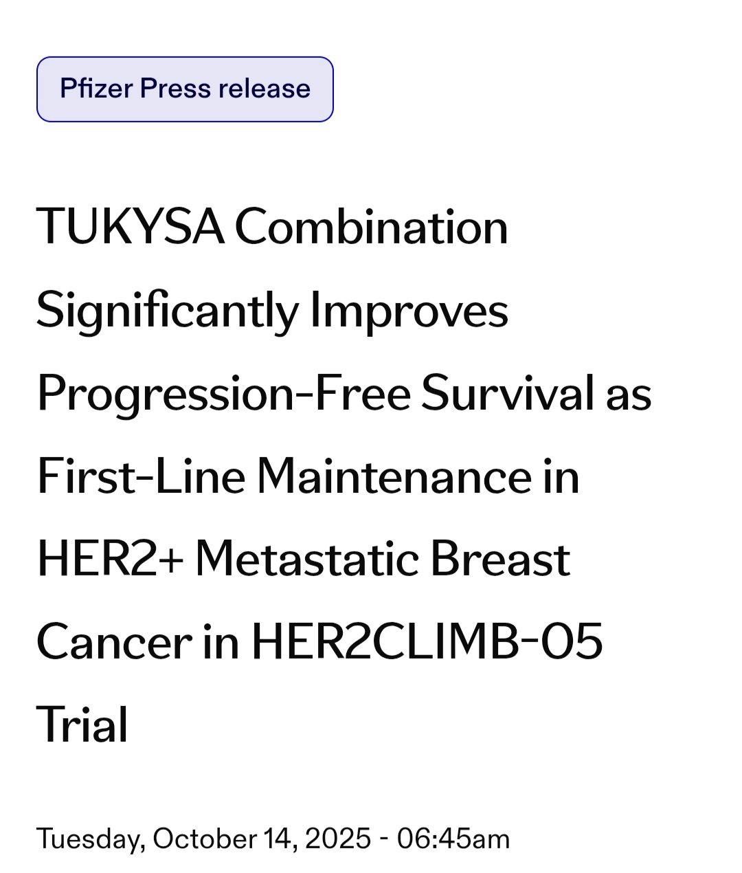Click the word "TUKYSA" in the headline
742x873 pixels.
pos(130,226)
